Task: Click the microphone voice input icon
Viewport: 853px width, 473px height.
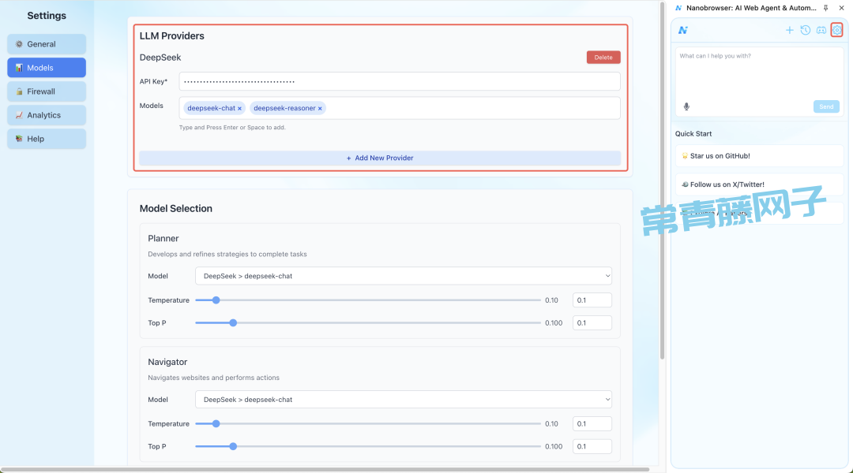Action: coord(686,106)
